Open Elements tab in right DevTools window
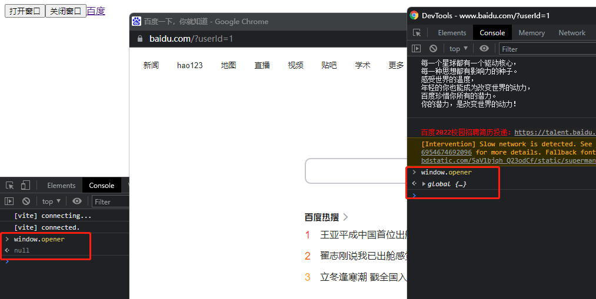Viewport: 596px width, 299px height. tap(452, 33)
